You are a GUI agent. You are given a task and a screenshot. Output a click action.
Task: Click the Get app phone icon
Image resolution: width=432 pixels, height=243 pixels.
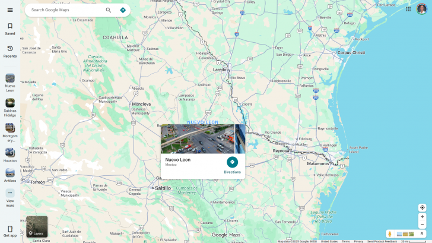tap(10, 229)
